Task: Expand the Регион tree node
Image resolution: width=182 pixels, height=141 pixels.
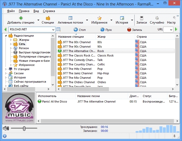Action: tap(11, 48)
